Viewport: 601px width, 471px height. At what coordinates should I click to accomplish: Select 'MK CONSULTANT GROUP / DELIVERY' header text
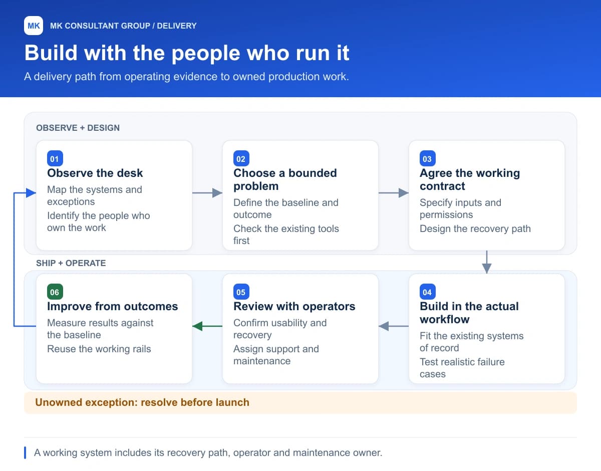click(123, 26)
